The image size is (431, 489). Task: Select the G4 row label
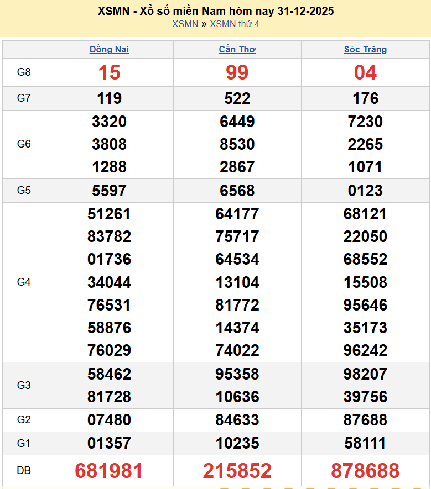coord(24,282)
